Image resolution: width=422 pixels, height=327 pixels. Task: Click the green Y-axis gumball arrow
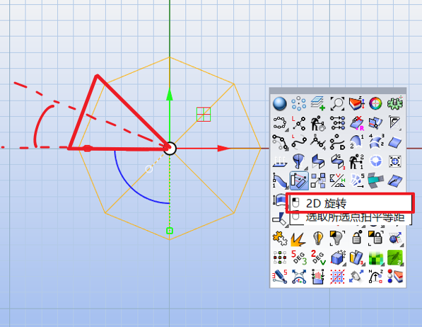(x=169, y=95)
